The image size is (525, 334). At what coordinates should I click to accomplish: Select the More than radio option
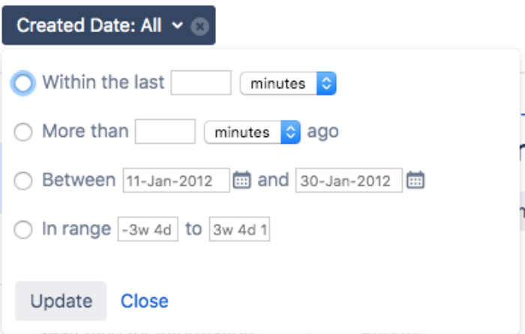[23, 132]
